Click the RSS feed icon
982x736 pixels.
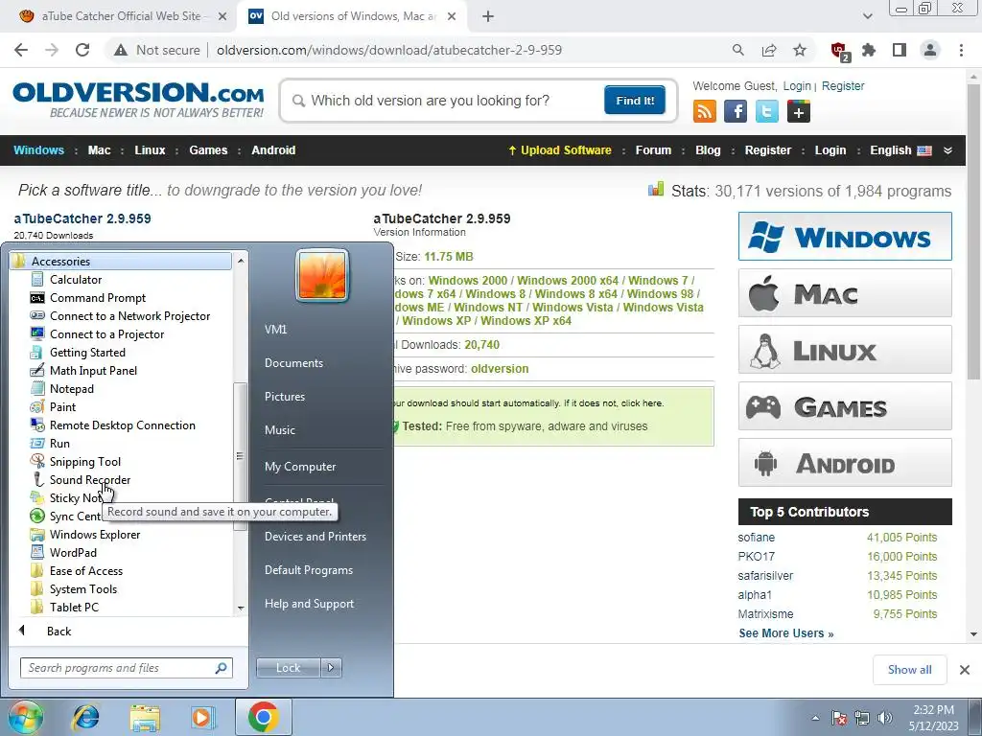(705, 111)
